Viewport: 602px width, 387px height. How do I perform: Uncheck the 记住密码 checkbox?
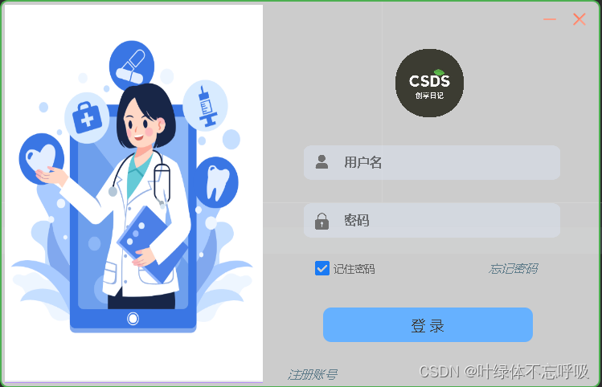321,268
